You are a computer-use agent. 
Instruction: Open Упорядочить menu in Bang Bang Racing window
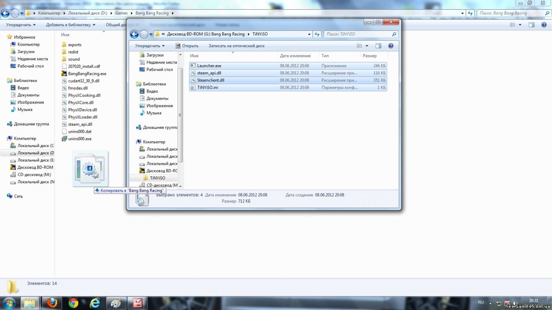point(21,25)
